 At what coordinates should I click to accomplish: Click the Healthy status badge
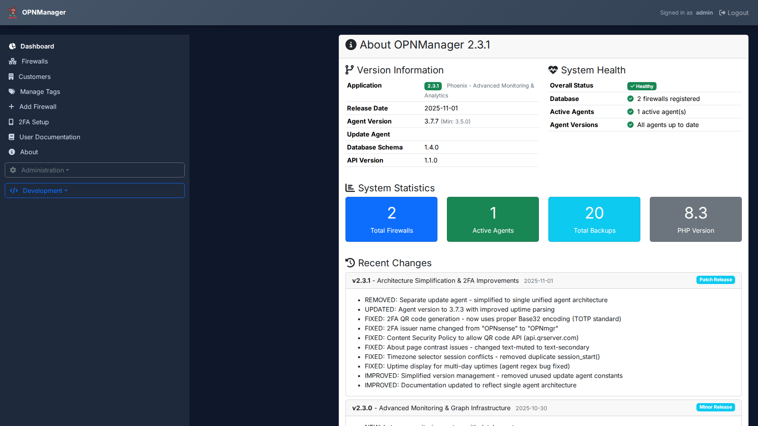pyautogui.click(x=642, y=86)
